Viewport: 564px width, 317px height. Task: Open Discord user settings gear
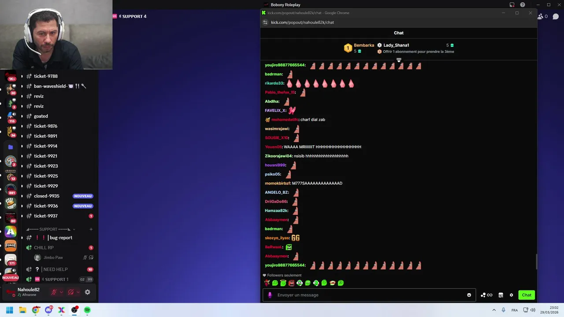[x=87, y=292]
